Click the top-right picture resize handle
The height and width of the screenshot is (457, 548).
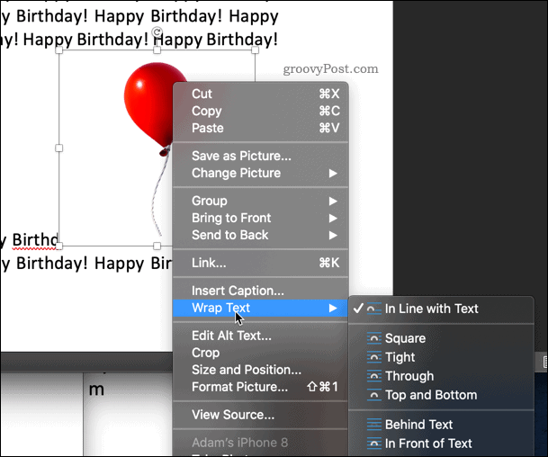256,50
